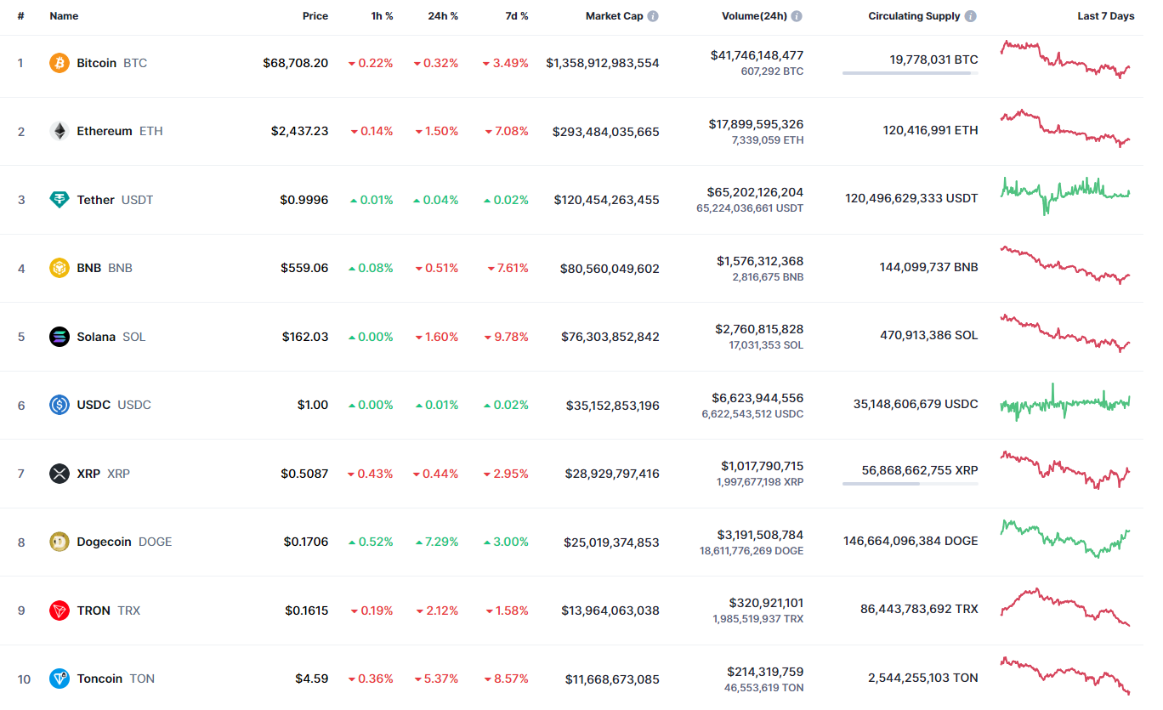1163x710 pixels.
Task: Sort by 7d % column header
Action: click(x=514, y=16)
